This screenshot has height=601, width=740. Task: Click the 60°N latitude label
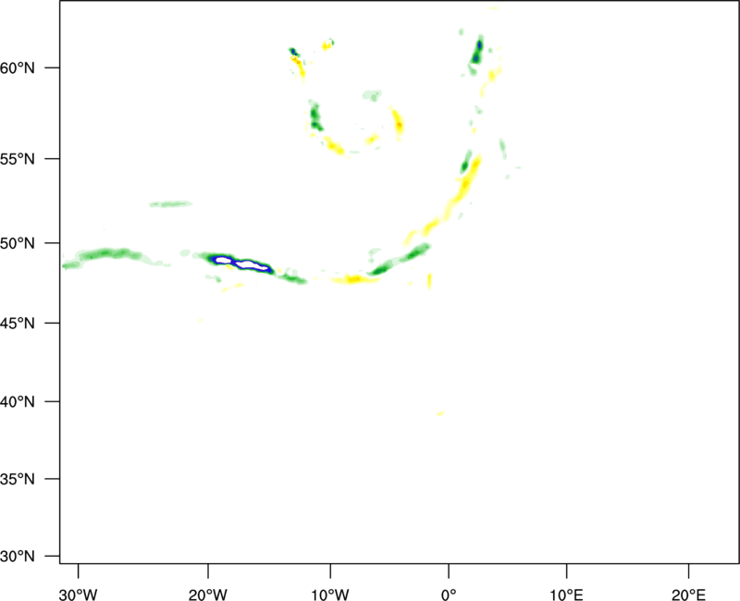pos(18,68)
